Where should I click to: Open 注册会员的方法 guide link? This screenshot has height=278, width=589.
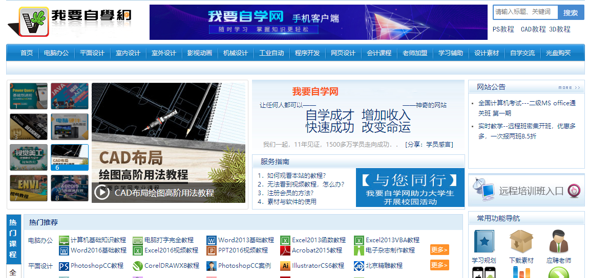(290, 193)
